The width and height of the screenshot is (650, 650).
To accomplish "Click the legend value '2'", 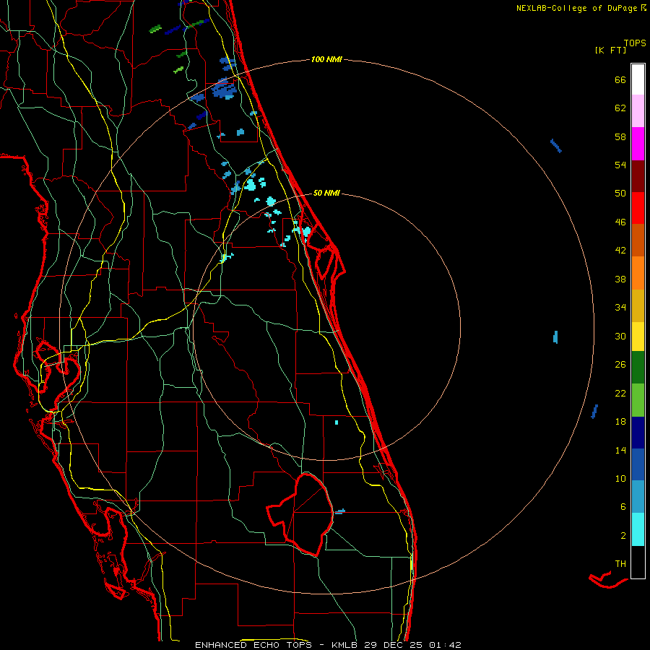I will [x=623, y=536].
